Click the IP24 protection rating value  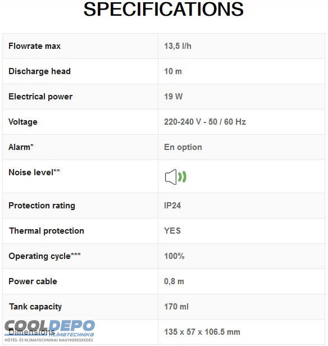[172, 206]
